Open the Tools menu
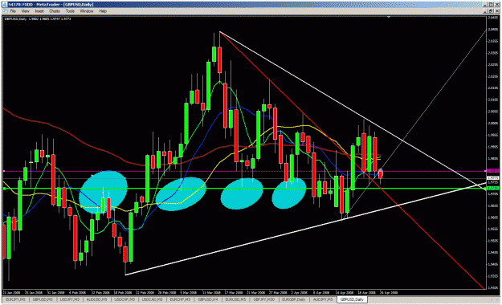Screen dimensions: 502x305 70,11
